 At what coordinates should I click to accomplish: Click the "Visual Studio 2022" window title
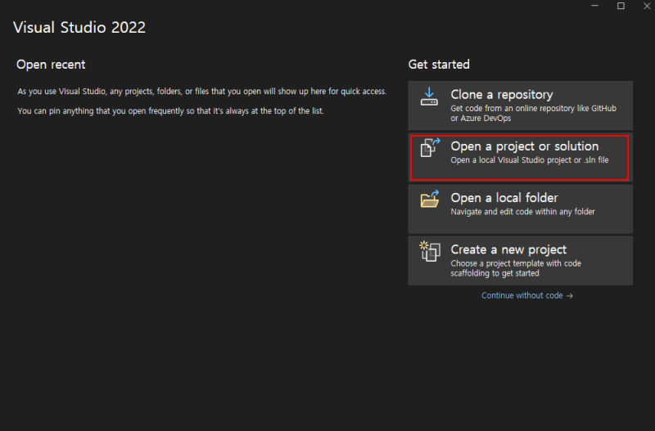[x=79, y=27]
